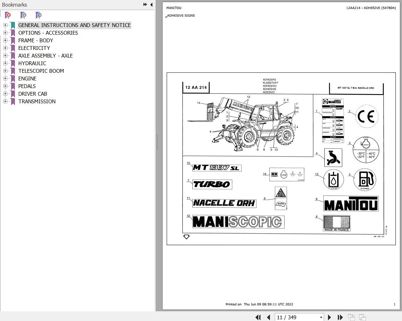Viewport: 402px width, 321px height.
Task: Click the CE mark sticker drawing
Action: click(367, 116)
